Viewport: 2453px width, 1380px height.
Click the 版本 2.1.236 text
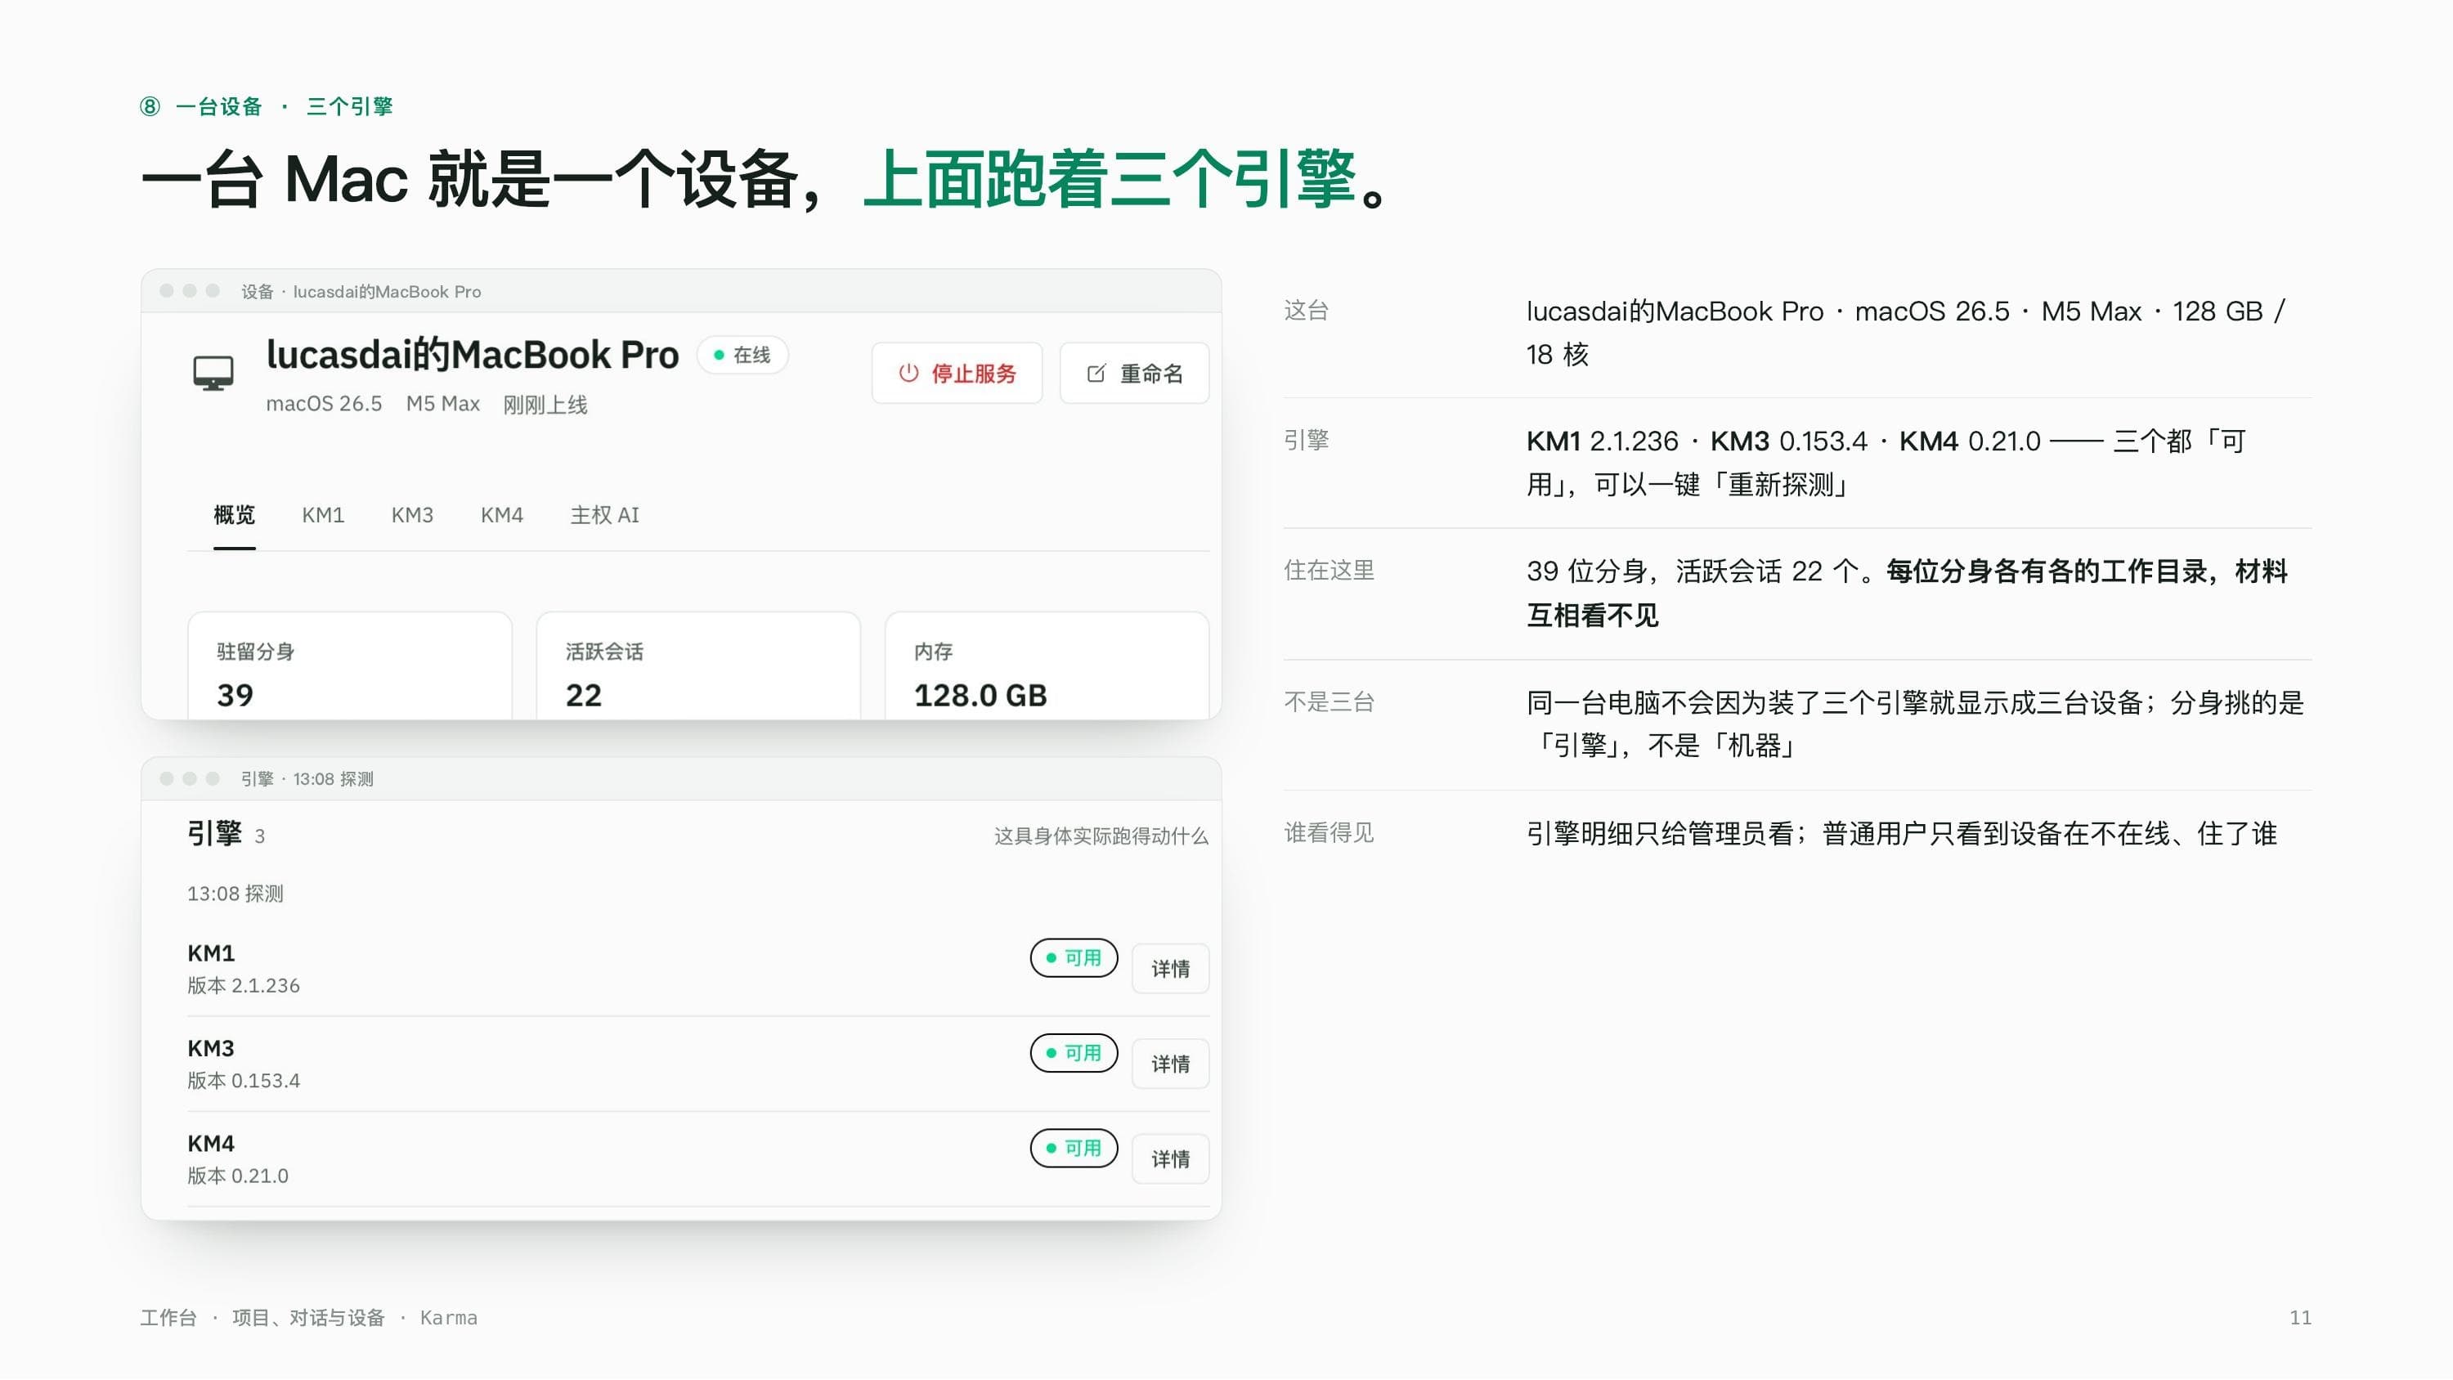pyautogui.click(x=244, y=986)
